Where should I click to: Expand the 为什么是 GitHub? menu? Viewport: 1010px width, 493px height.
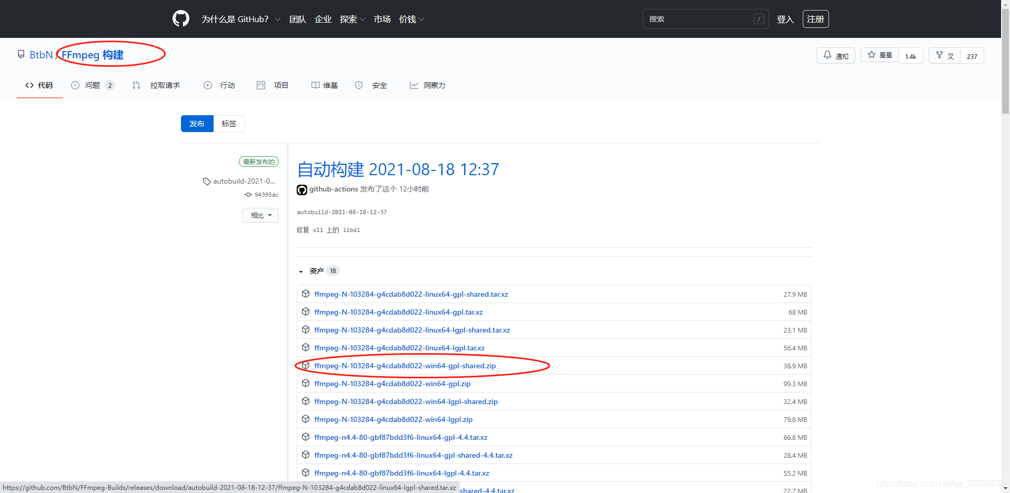pos(241,19)
